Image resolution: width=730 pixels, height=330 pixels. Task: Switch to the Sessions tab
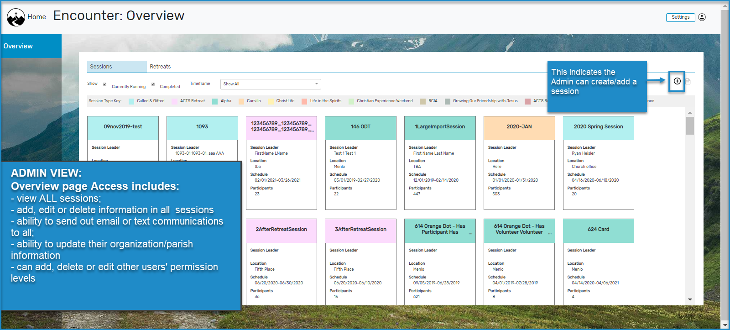click(x=117, y=67)
